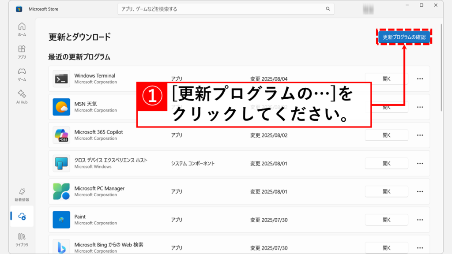Go to the Home sidebar icon
452x254 pixels.
[22, 30]
